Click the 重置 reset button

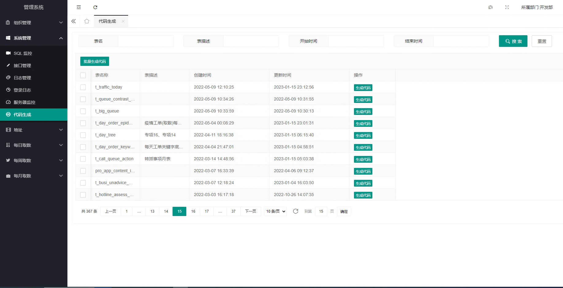542,41
